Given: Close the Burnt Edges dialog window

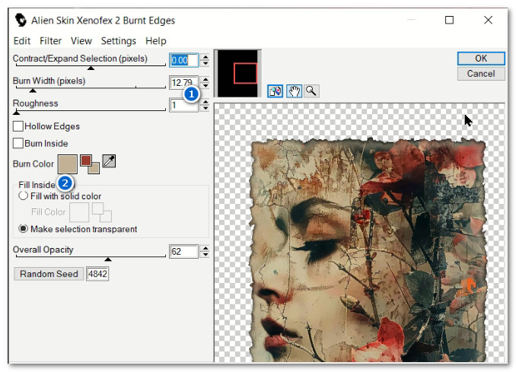Looking at the screenshot, I should (489, 20).
